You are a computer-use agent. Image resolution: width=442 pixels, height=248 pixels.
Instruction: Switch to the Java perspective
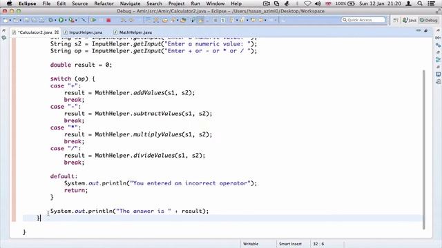(410, 20)
